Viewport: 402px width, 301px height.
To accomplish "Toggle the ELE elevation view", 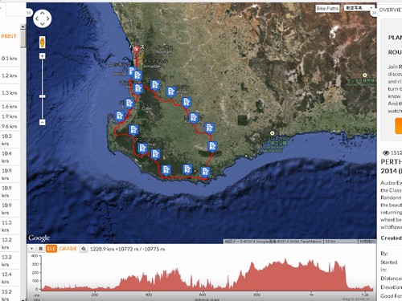I will (51, 249).
